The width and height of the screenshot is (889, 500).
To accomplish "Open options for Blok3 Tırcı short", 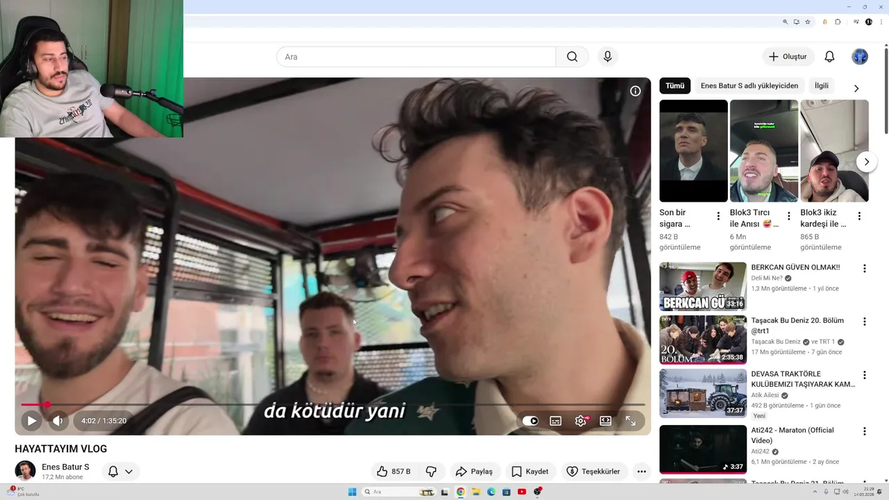I will point(788,216).
